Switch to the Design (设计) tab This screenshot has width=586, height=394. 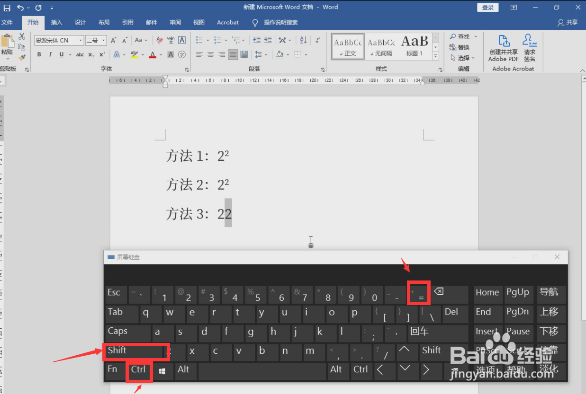(81, 22)
